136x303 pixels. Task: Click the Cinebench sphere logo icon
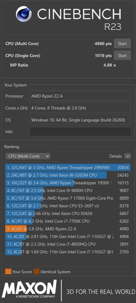(x=24, y=14)
